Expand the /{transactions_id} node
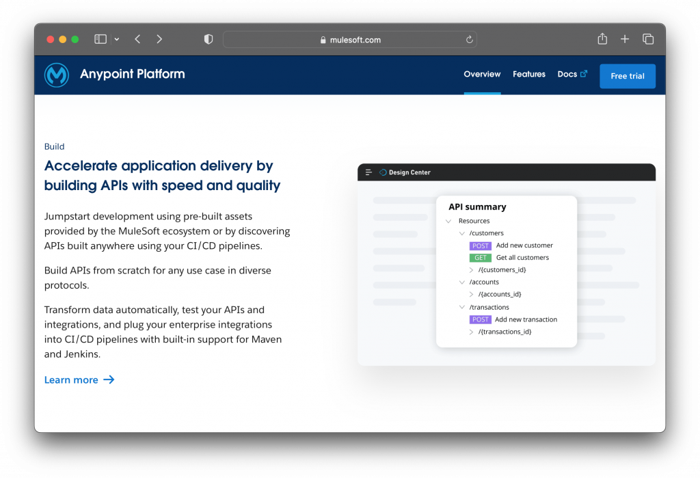The width and height of the screenshot is (700, 478). 471,332
